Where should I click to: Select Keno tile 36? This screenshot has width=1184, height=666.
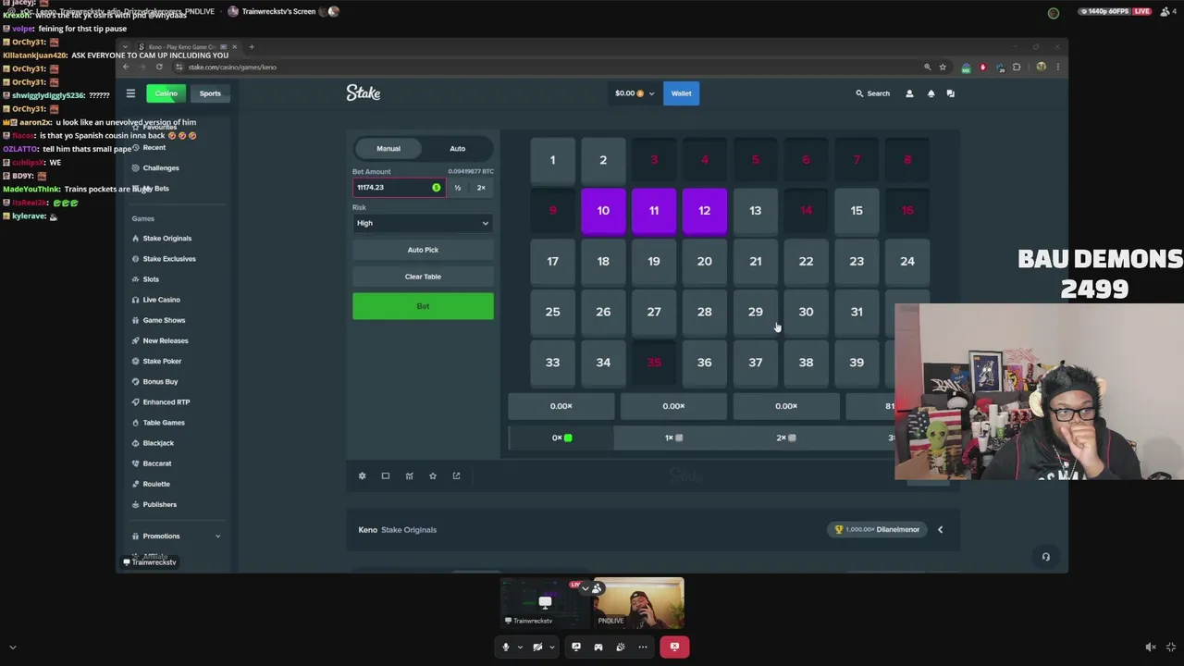coord(705,363)
